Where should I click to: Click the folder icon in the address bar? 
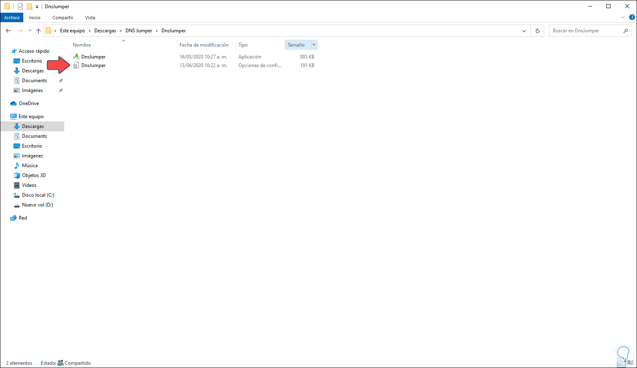click(48, 31)
